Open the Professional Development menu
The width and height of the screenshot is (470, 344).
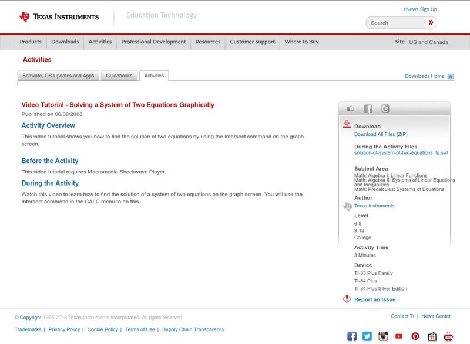pyautogui.click(x=153, y=42)
